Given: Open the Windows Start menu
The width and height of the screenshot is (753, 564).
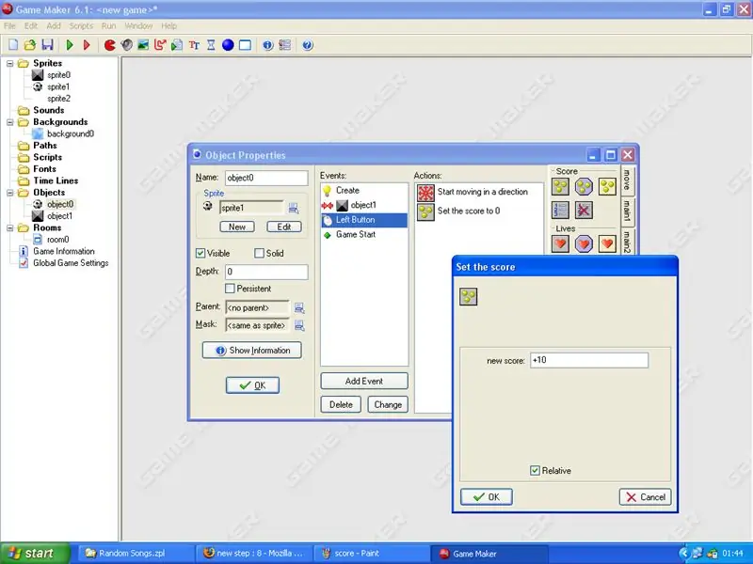Looking at the screenshot, I should pyautogui.click(x=34, y=553).
